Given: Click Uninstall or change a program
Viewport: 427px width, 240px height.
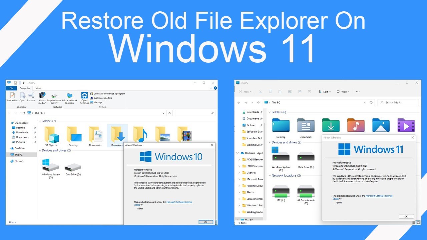Looking at the screenshot, I should 107,94.
